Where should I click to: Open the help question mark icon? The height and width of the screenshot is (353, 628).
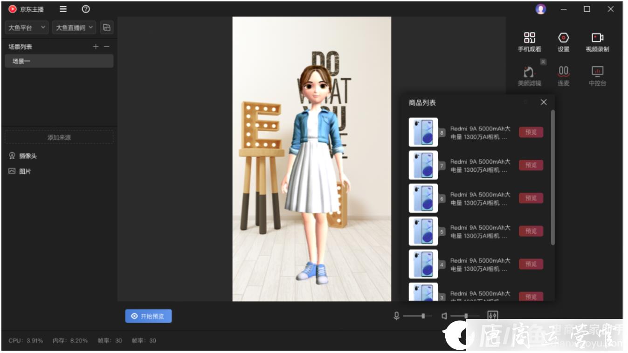(86, 9)
